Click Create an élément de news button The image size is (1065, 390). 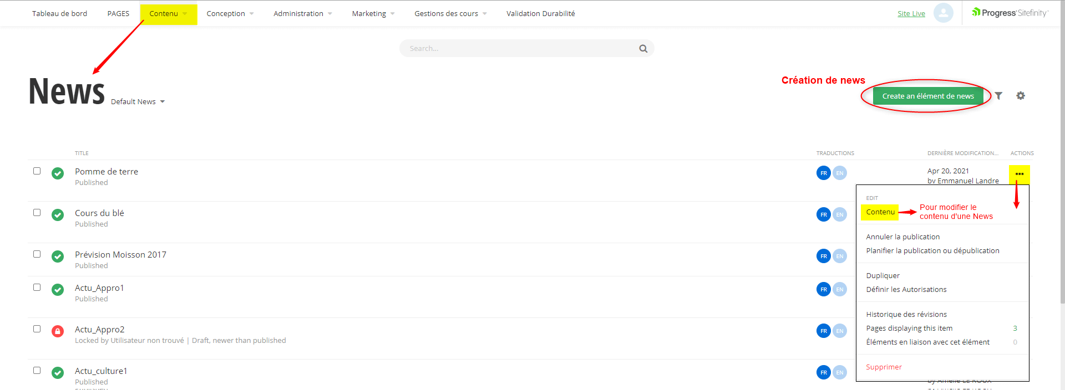tap(928, 96)
